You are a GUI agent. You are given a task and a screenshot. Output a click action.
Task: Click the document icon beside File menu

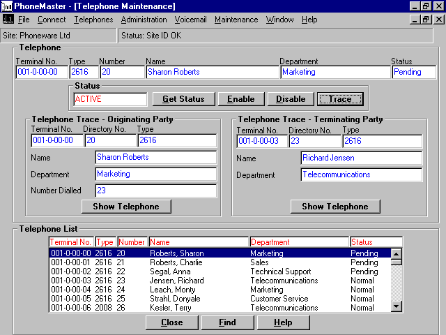pyautogui.click(x=8, y=20)
